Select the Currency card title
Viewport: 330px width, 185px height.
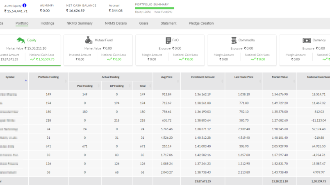[319, 40]
